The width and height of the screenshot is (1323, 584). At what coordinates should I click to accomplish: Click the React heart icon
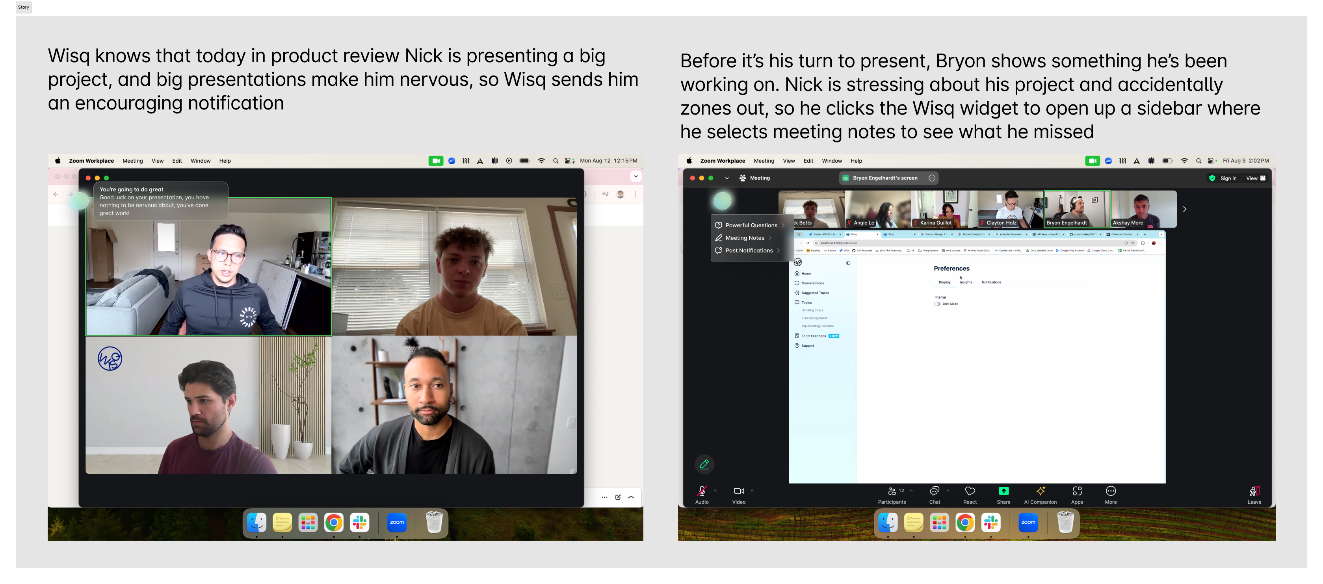coord(970,491)
